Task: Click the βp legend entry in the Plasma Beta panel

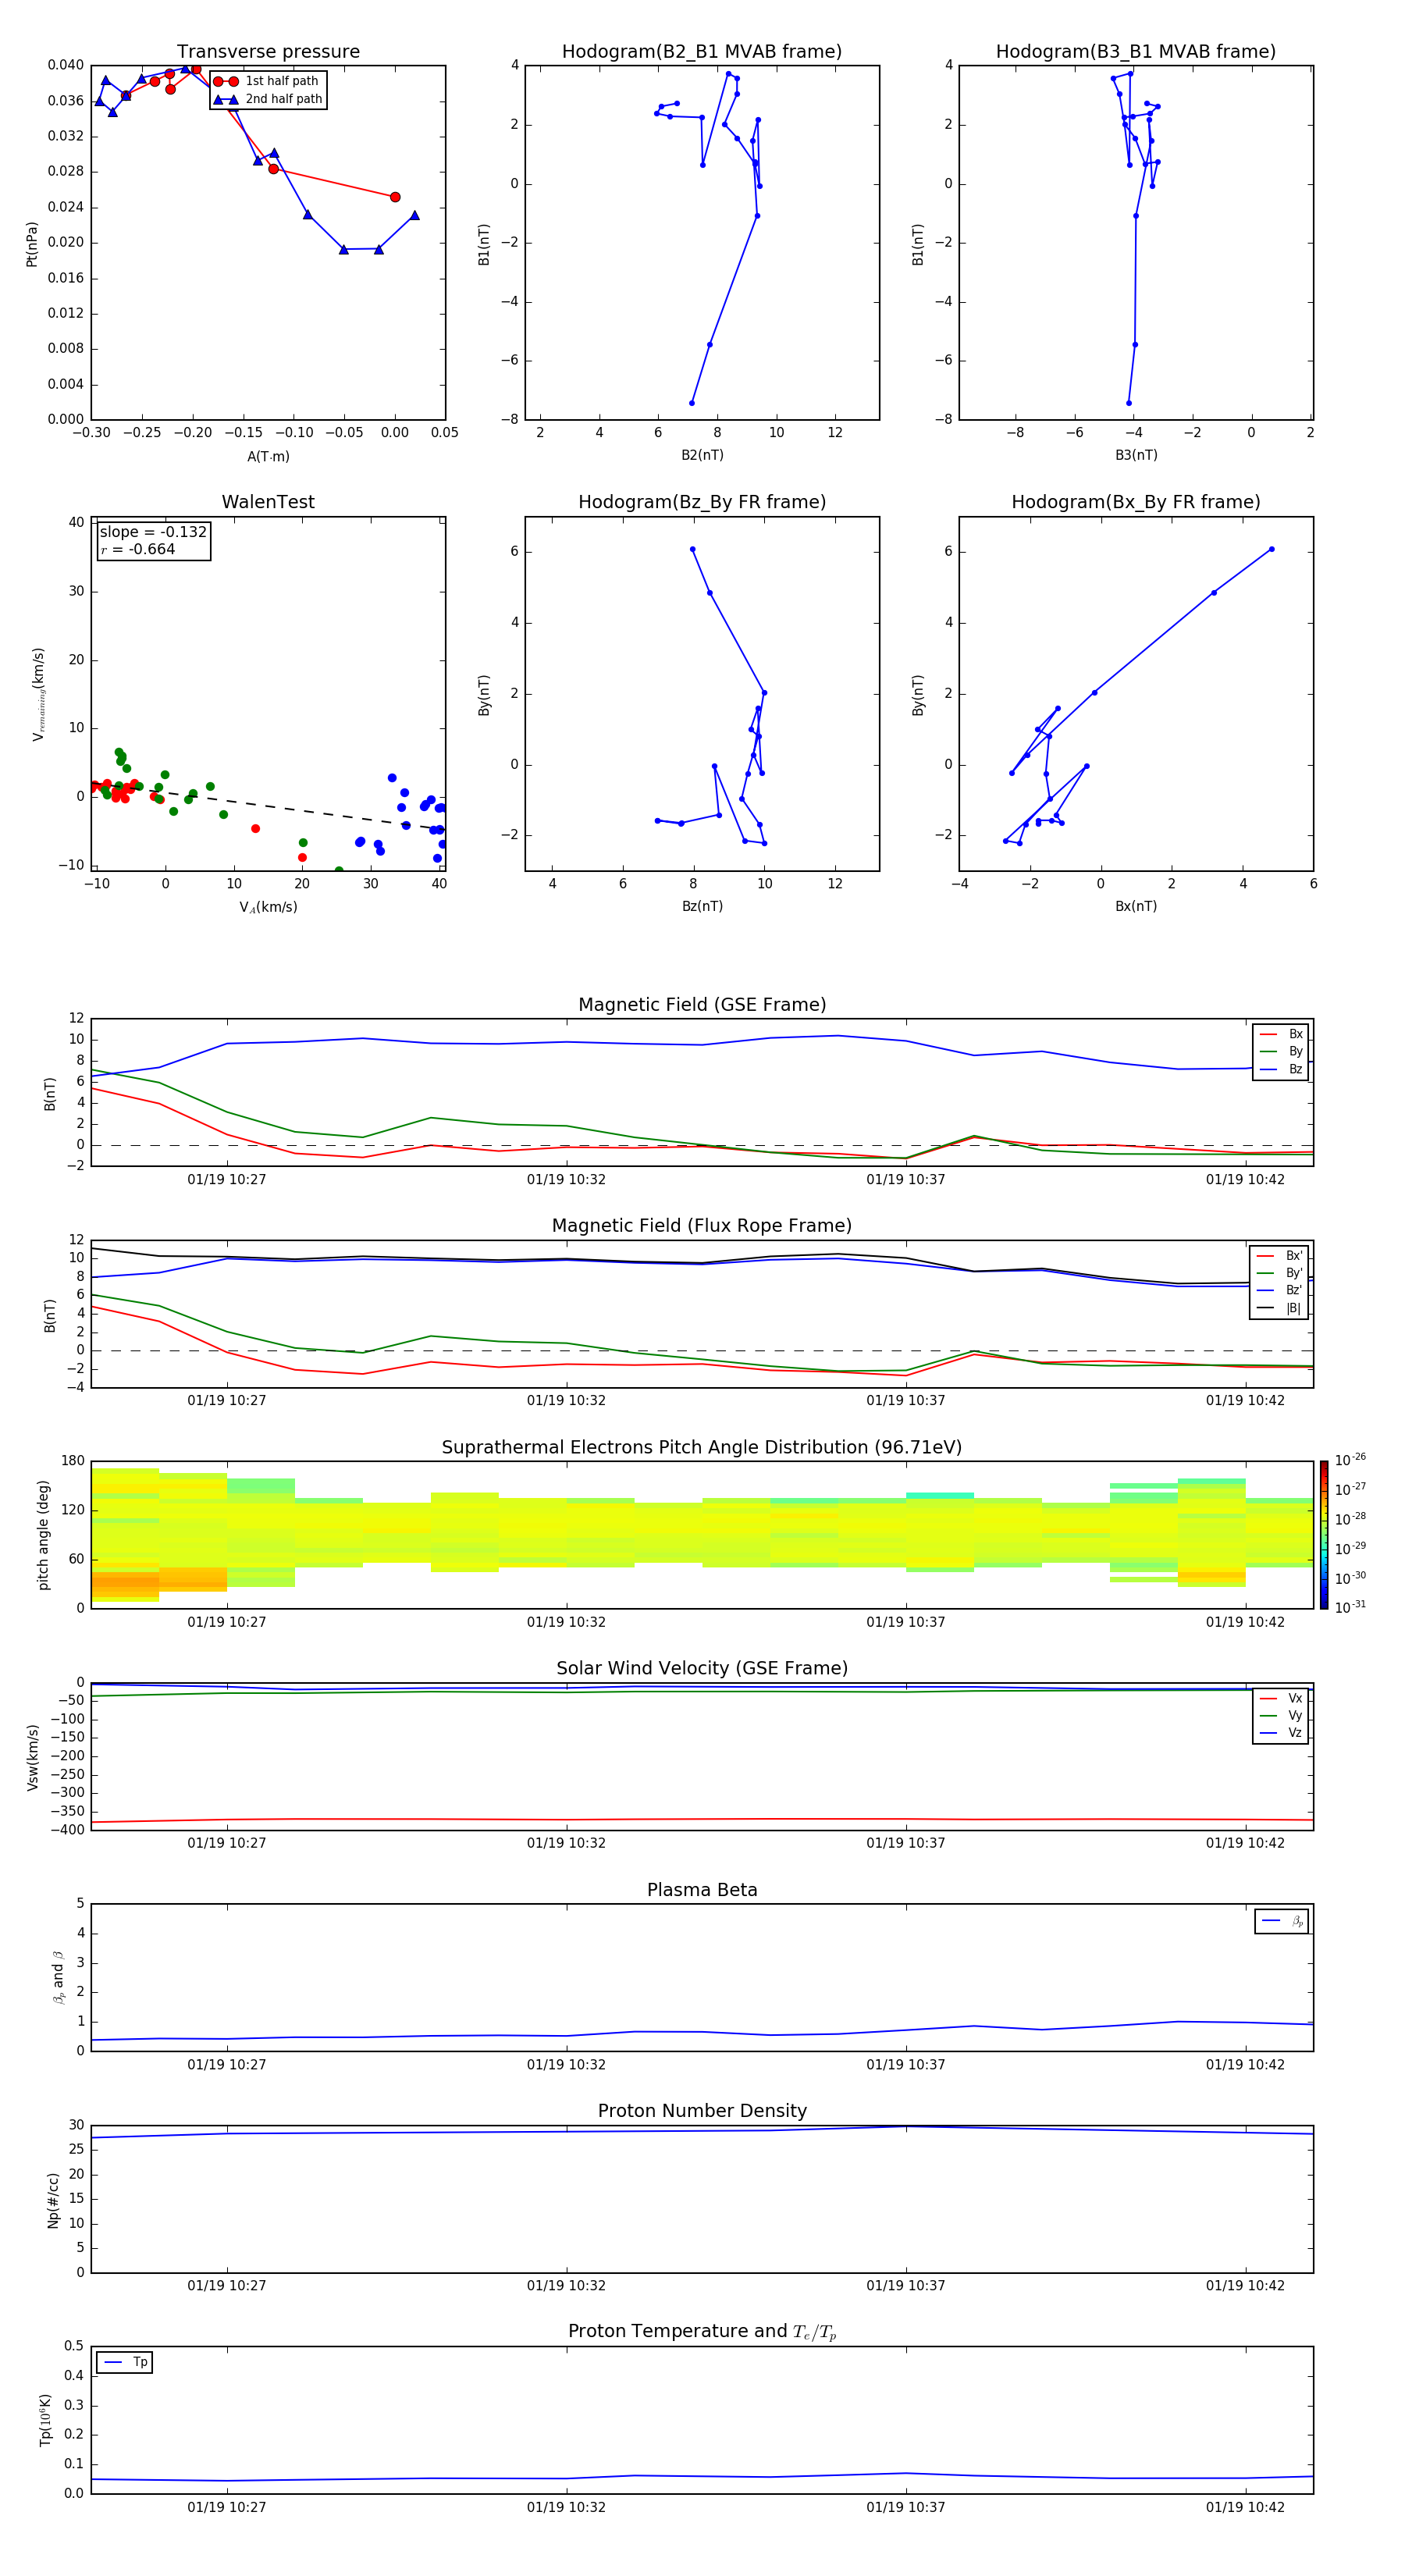Action: (1282, 1921)
